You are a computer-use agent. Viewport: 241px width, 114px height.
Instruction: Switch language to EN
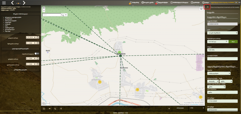[239, 3]
